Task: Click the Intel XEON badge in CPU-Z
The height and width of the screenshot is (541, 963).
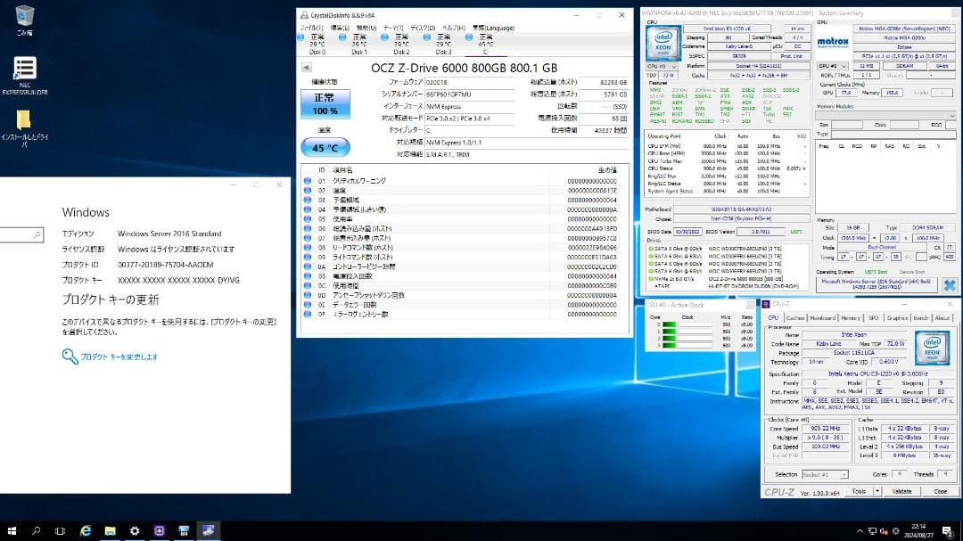Action: coord(932,350)
